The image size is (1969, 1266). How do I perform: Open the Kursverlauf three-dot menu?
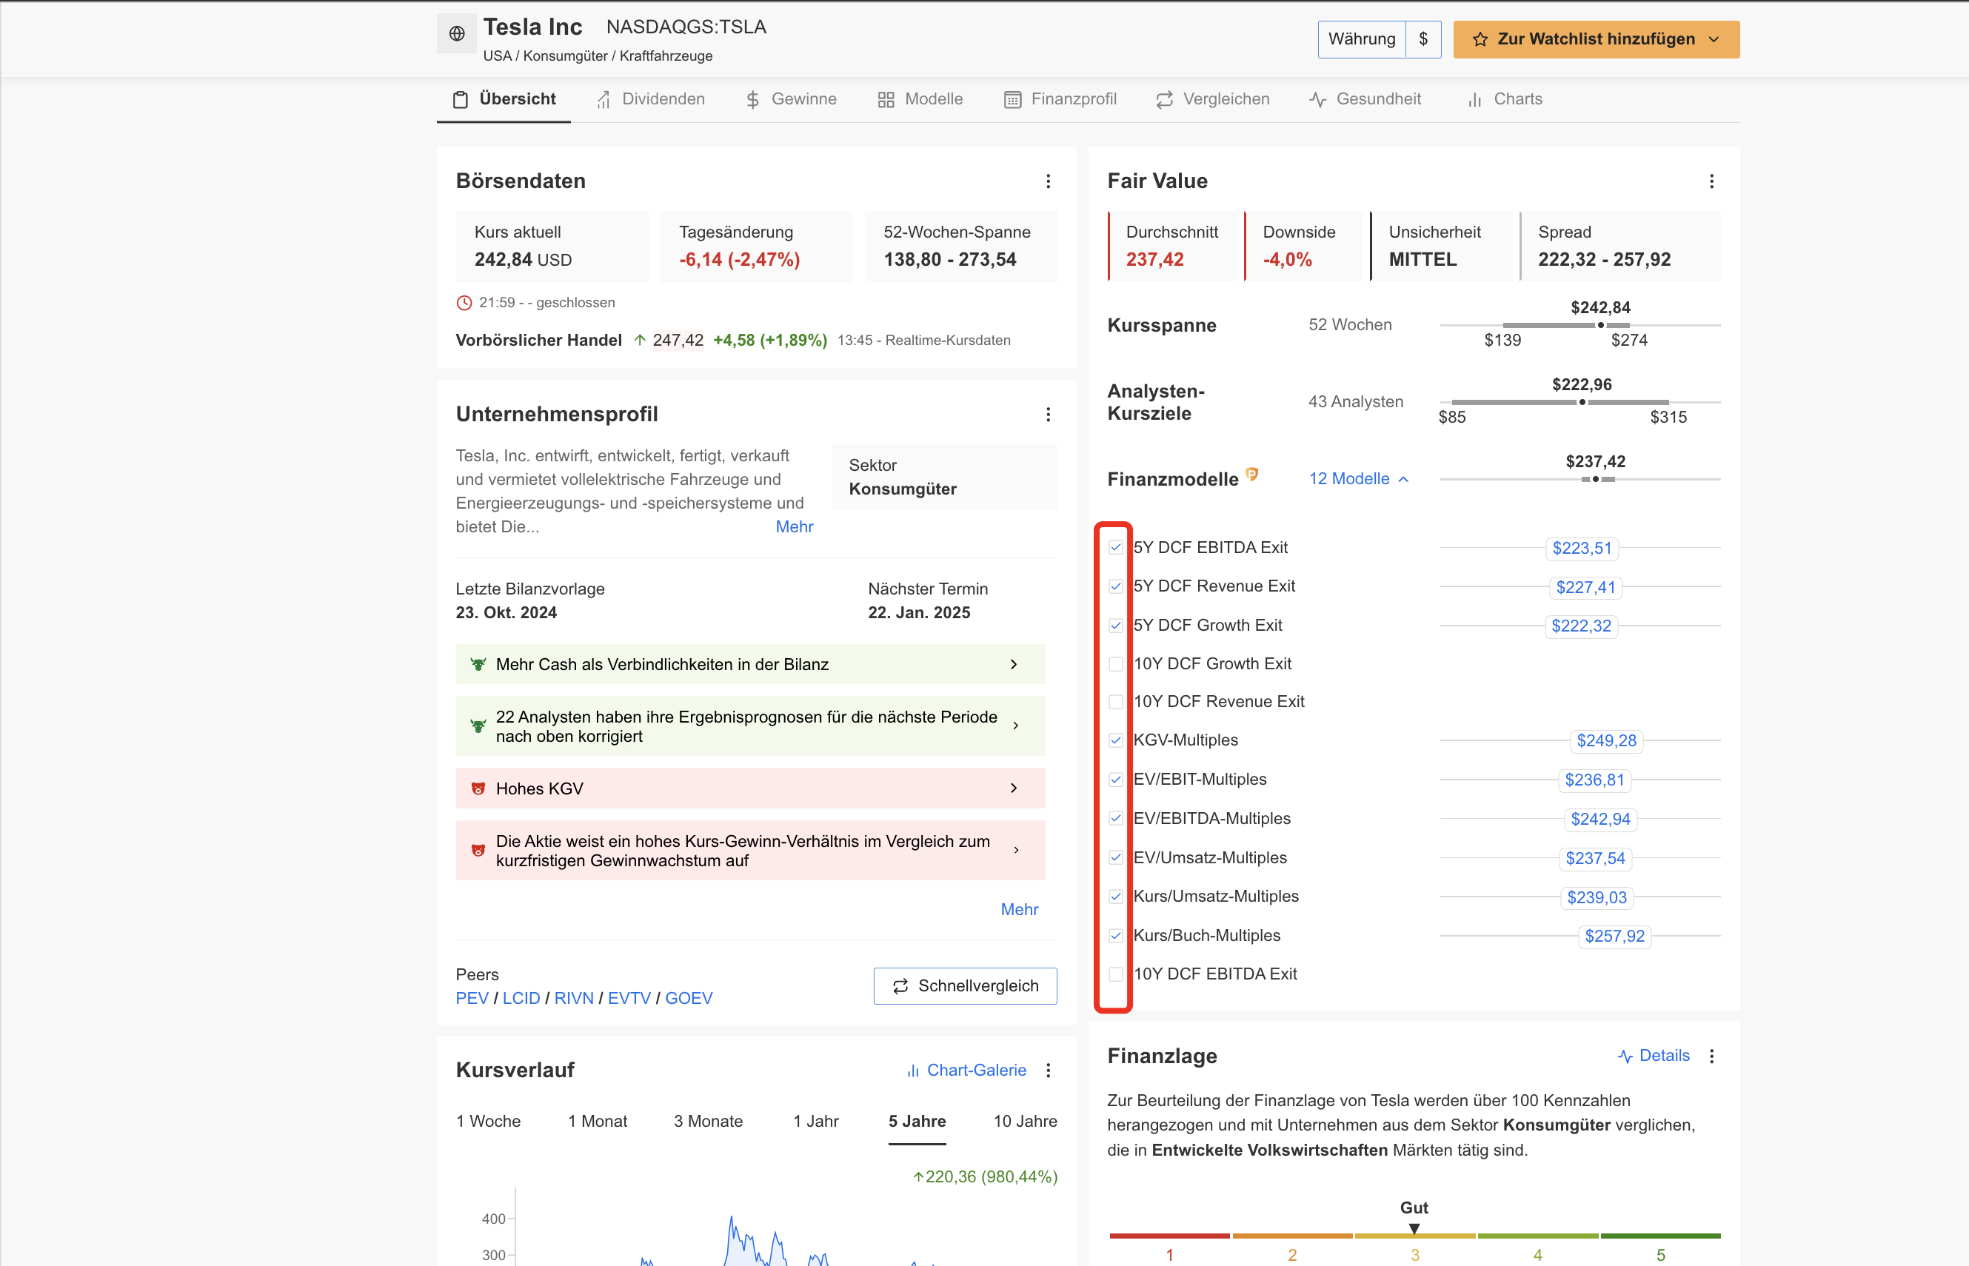click(1049, 1071)
